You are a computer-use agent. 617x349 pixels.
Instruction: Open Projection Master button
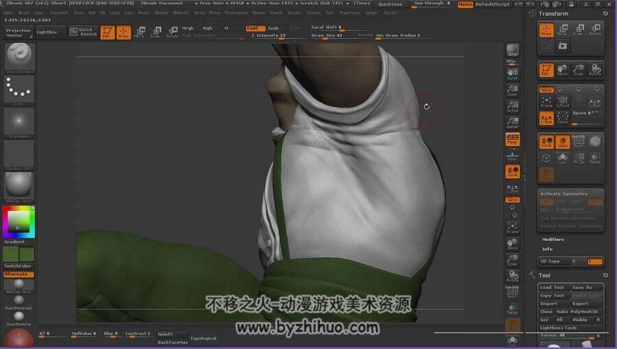pyautogui.click(x=18, y=33)
